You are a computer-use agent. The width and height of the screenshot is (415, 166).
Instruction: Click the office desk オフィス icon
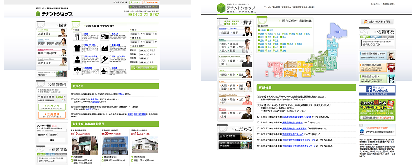click(105, 37)
